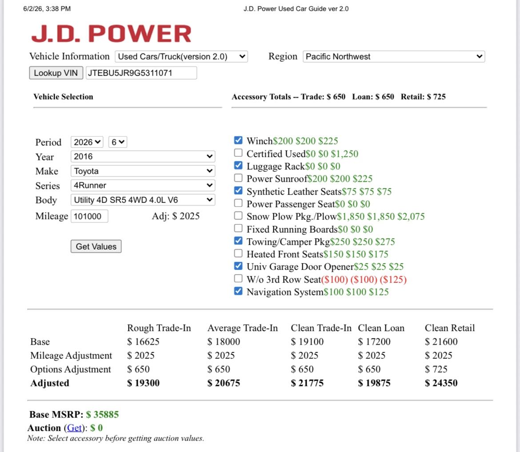Click into the VIN text field

pos(141,73)
